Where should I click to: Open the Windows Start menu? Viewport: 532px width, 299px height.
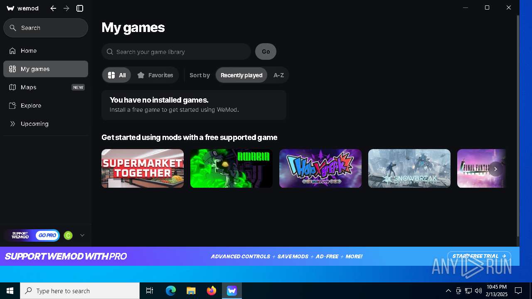point(10,291)
